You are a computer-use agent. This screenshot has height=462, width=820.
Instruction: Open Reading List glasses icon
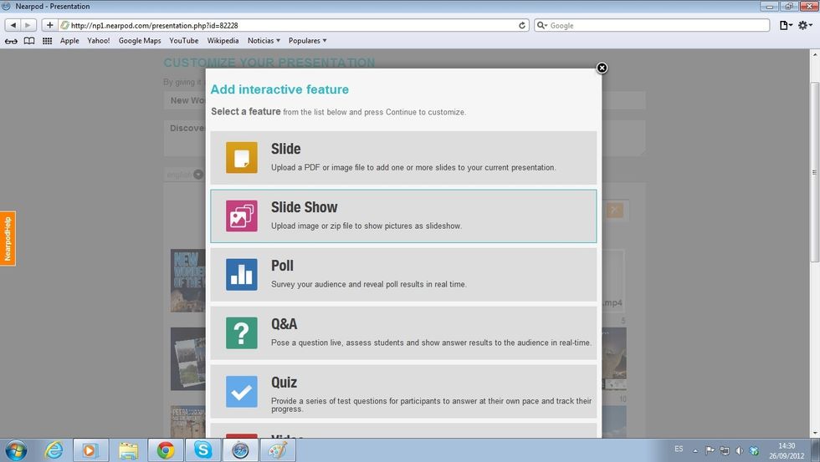(x=11, y=41)
